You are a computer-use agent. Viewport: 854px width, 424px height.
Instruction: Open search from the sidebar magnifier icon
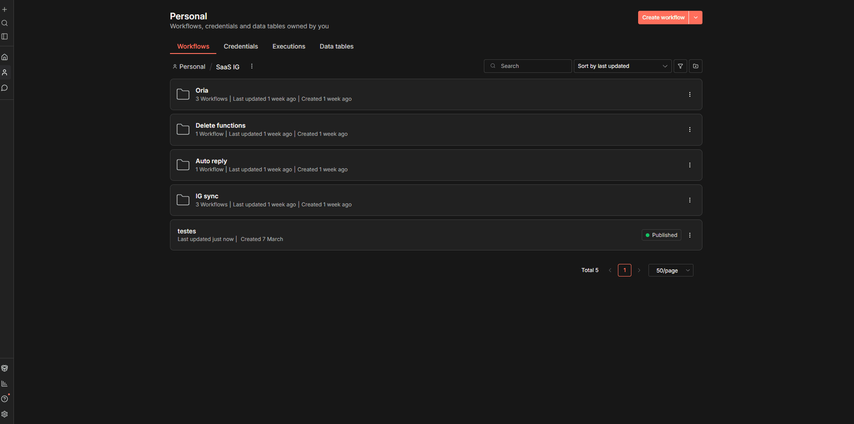pyautogui.click(x=4, y=23)
